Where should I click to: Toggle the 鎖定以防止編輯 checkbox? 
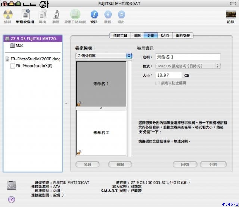158,83
